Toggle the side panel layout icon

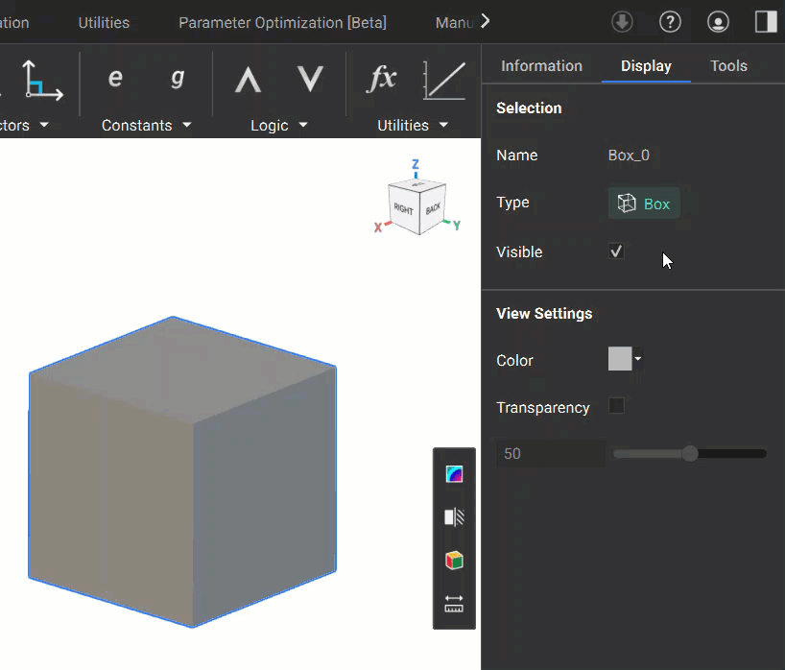click(766, 22)
